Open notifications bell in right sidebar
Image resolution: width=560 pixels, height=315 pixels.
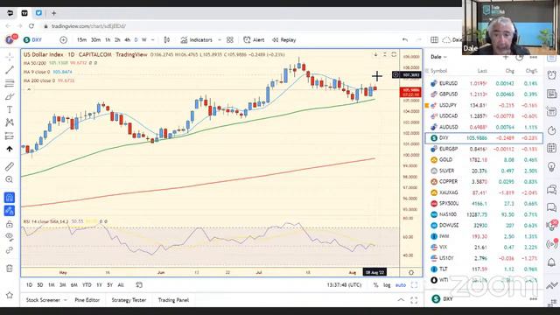[x=552, y=262]
